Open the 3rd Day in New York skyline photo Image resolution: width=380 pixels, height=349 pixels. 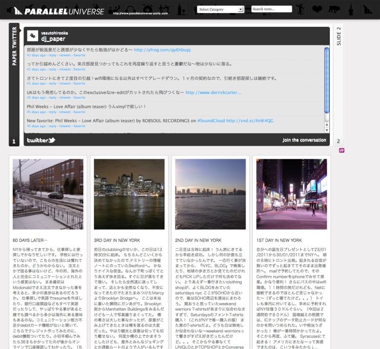(129, 194)
